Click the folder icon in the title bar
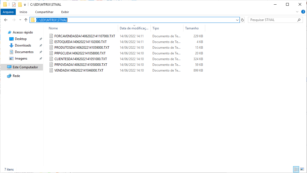307x173 pixels. (x=5, y=4)
